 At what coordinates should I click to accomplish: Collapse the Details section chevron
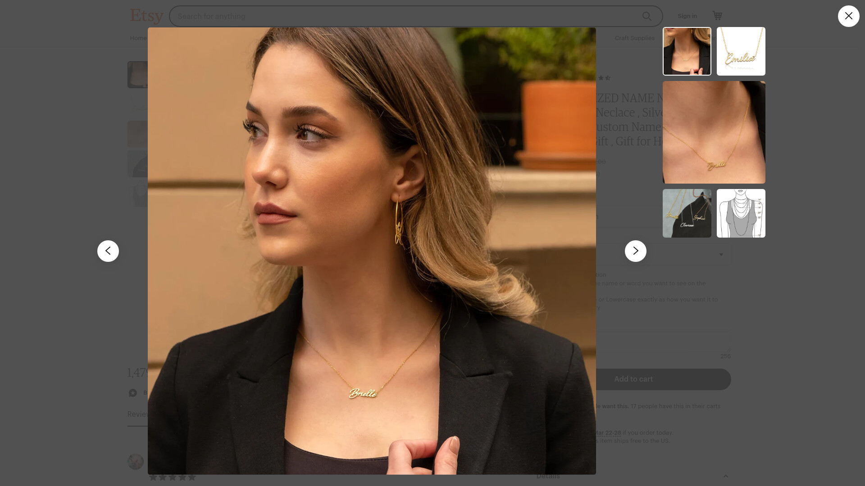tap(725, 476)
